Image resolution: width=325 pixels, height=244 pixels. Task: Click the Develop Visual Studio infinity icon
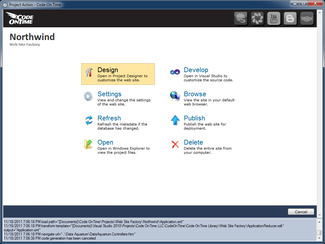(175, 72)
